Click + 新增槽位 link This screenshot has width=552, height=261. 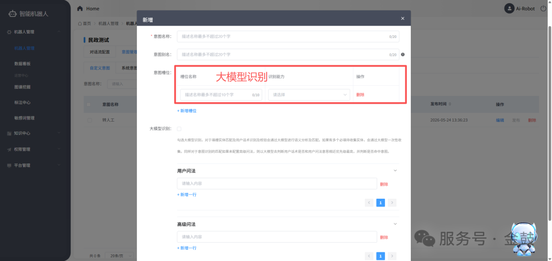187,111
